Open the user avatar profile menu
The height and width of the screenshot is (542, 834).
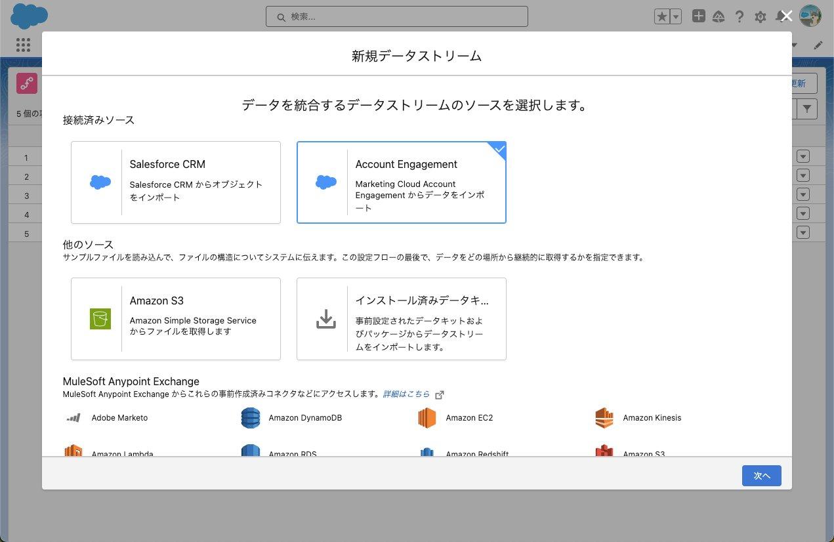(810, 16)
